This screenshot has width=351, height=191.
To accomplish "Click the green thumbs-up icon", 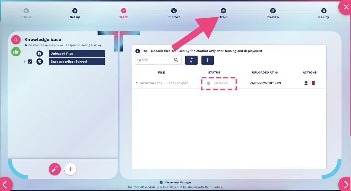I will click(x=16, y=52).
